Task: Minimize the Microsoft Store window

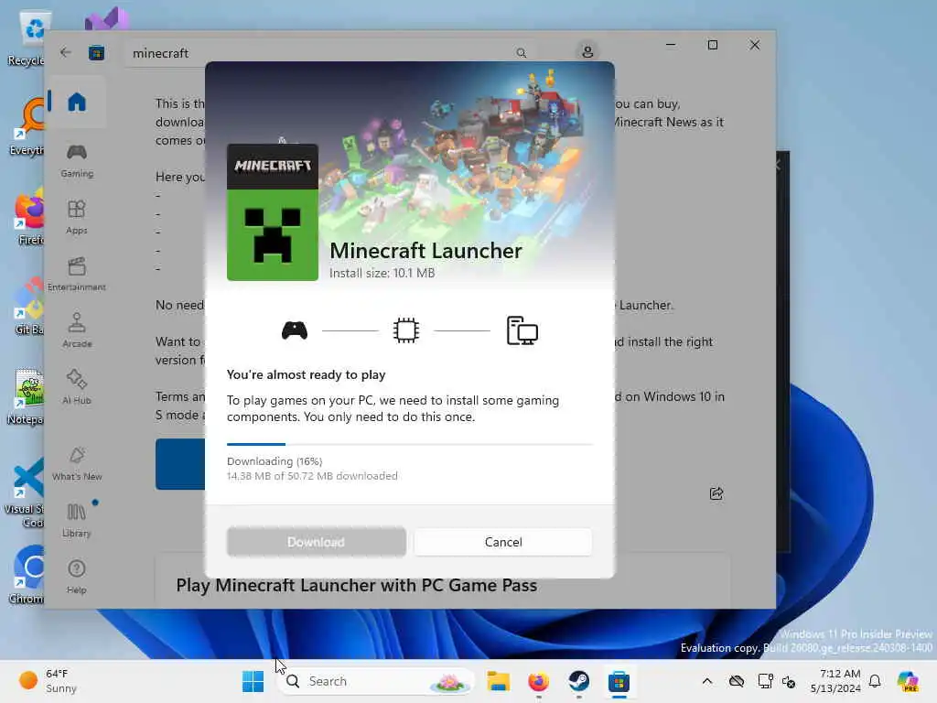Action: pos(671,45)
